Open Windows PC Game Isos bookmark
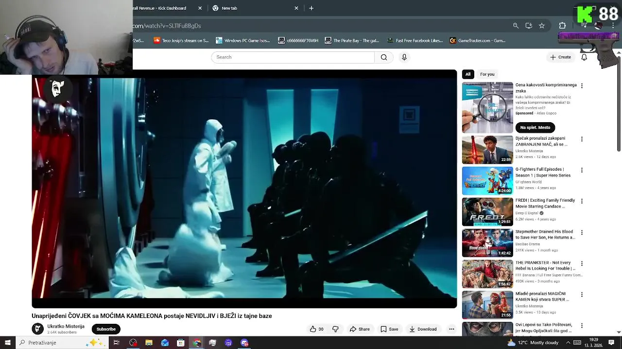The height and width of the screenshot is (349, 622). point(242,41)
